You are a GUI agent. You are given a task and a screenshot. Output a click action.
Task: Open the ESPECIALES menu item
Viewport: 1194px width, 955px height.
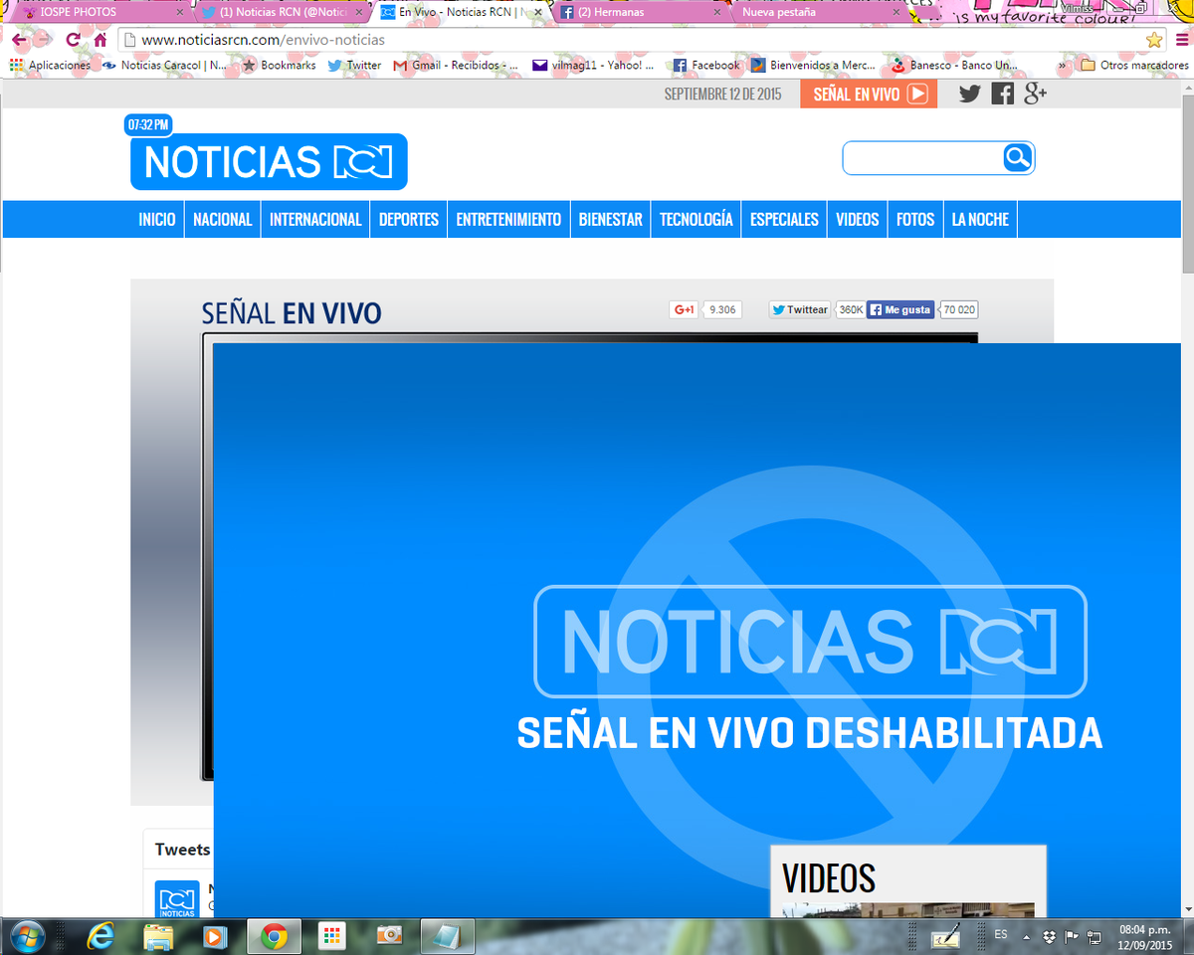pyautogui.click(x=784, y=219)
